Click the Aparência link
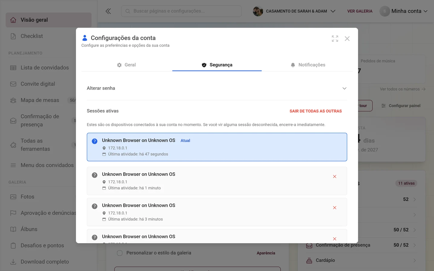The height and width of the screenshot is (271, 434). click(x=266, y=253)
